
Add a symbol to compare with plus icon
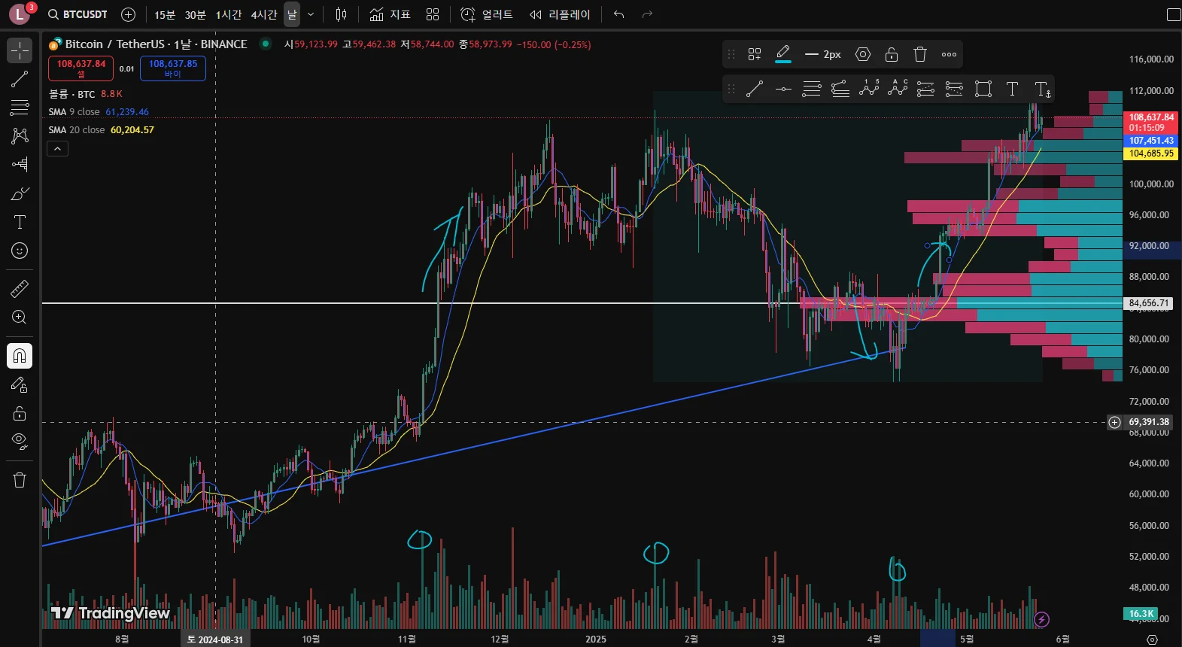click(128, 14)
